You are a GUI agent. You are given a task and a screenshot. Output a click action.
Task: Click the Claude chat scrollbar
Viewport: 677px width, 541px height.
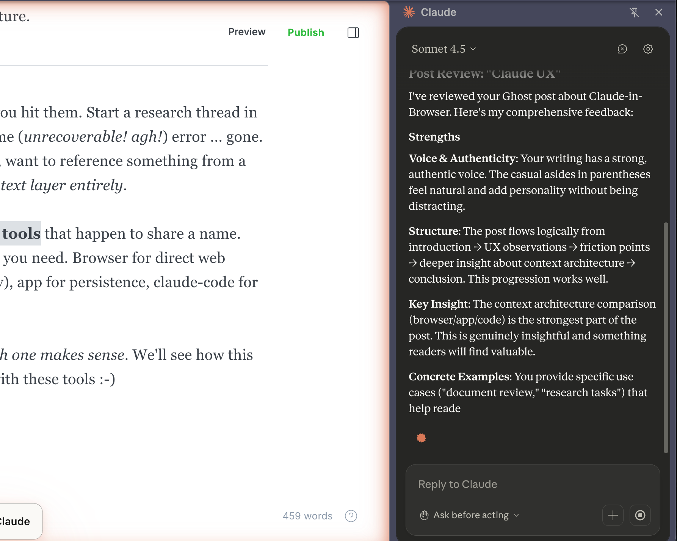(666, 337)
